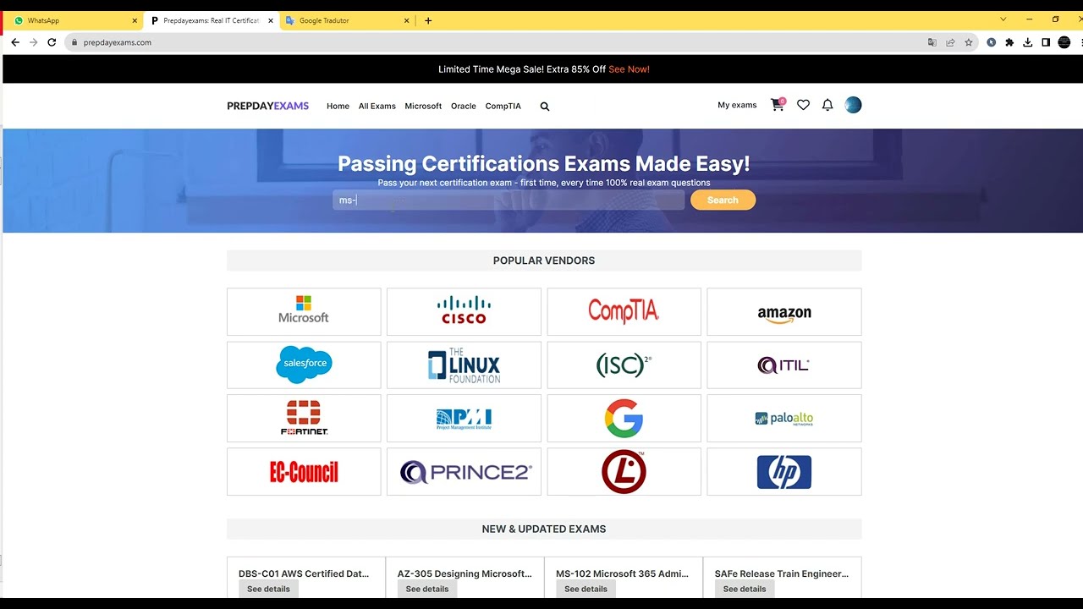This screenshot has height=609, width=1083.
Task: Select the Salesforce vendor card
Action: 304,365
